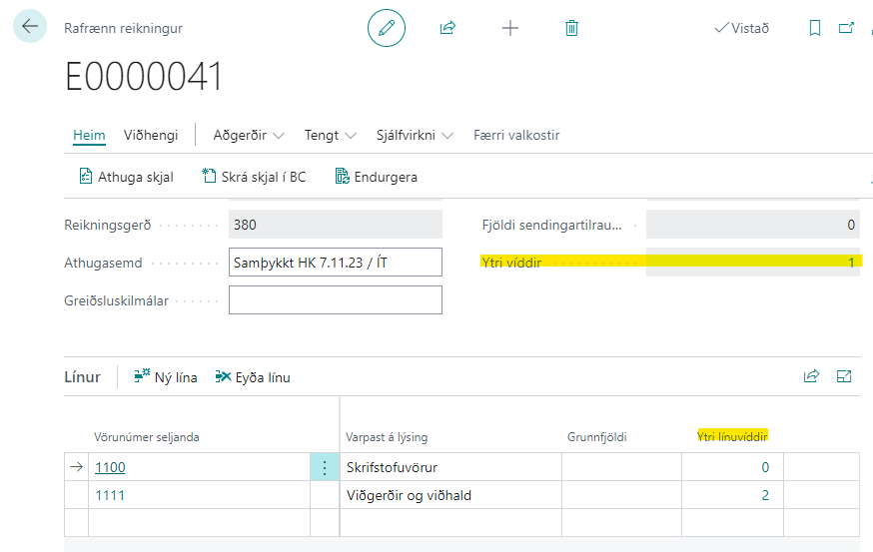Viewport: 873px width, 552px height.
Task: Open three-dot menu for row 1100
Action: point(324,467)
